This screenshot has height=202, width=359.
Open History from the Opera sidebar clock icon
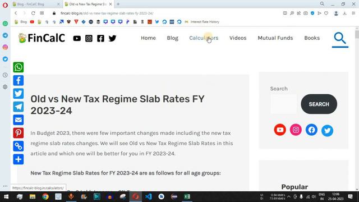[x=5, y=75]
